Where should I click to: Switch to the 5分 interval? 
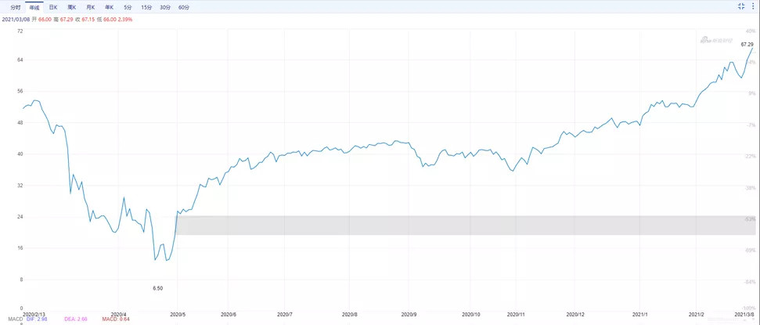click(x=127, y=7)
